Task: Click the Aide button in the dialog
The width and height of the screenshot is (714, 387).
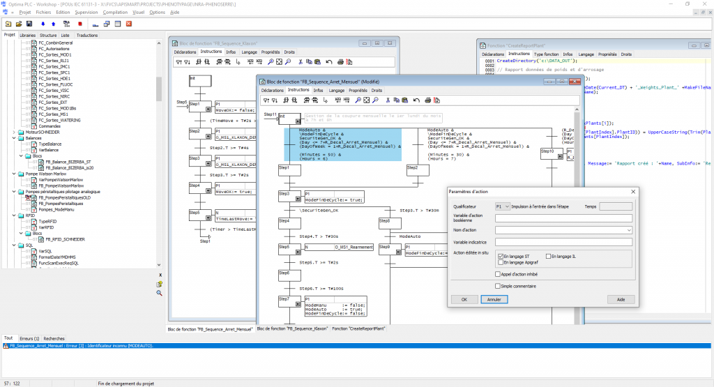Action: 621,300
